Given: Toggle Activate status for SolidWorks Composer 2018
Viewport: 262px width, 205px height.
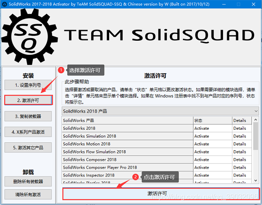Looking at the screenshot, I should [213, 159].
